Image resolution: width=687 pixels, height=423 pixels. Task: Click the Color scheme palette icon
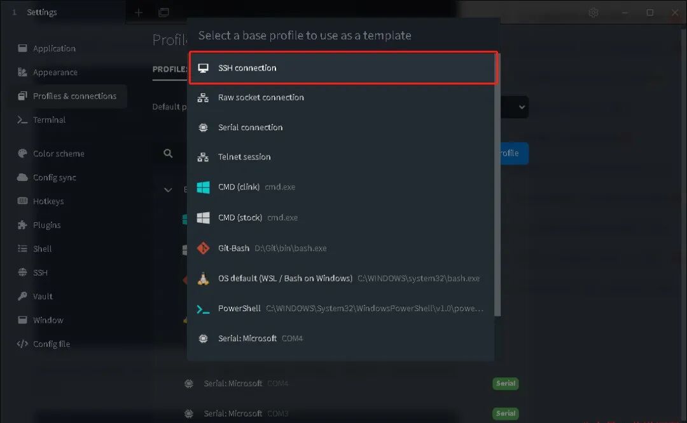coord(22,154)
